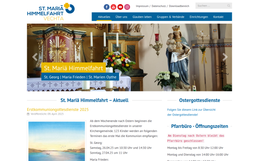This screenshot has width=259, height=161.
Task: Open the Downloadbereich link
Action: (179, 6)
